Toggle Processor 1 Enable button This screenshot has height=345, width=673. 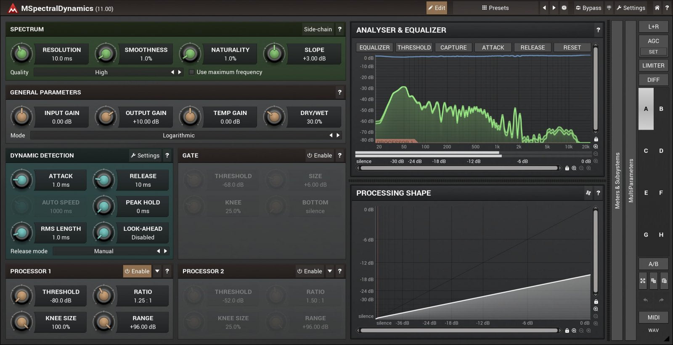pos(137,271)
